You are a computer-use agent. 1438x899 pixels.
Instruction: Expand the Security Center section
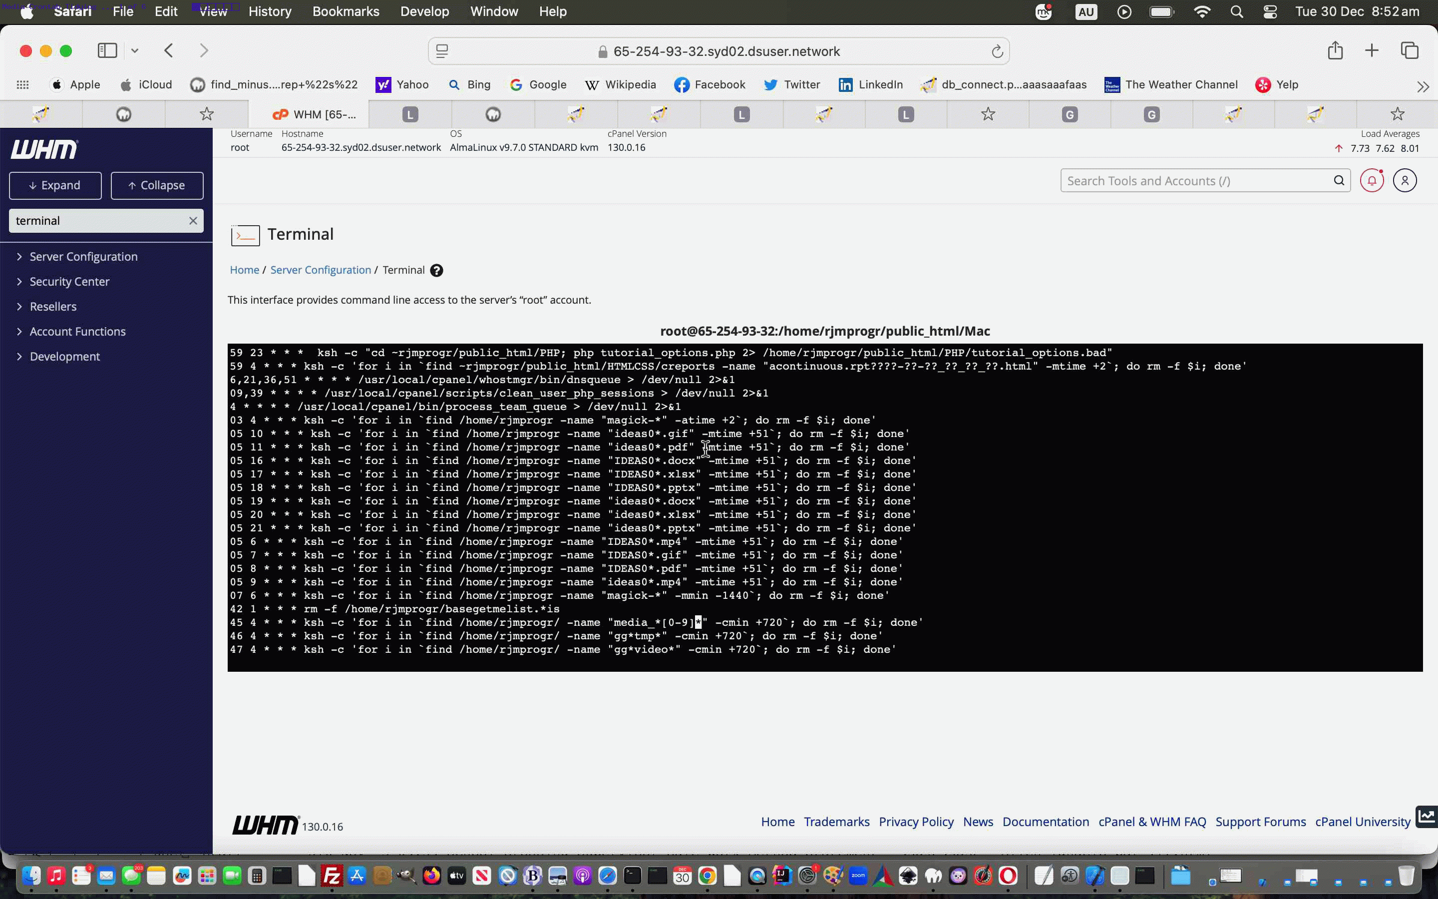tap(69, 281)
